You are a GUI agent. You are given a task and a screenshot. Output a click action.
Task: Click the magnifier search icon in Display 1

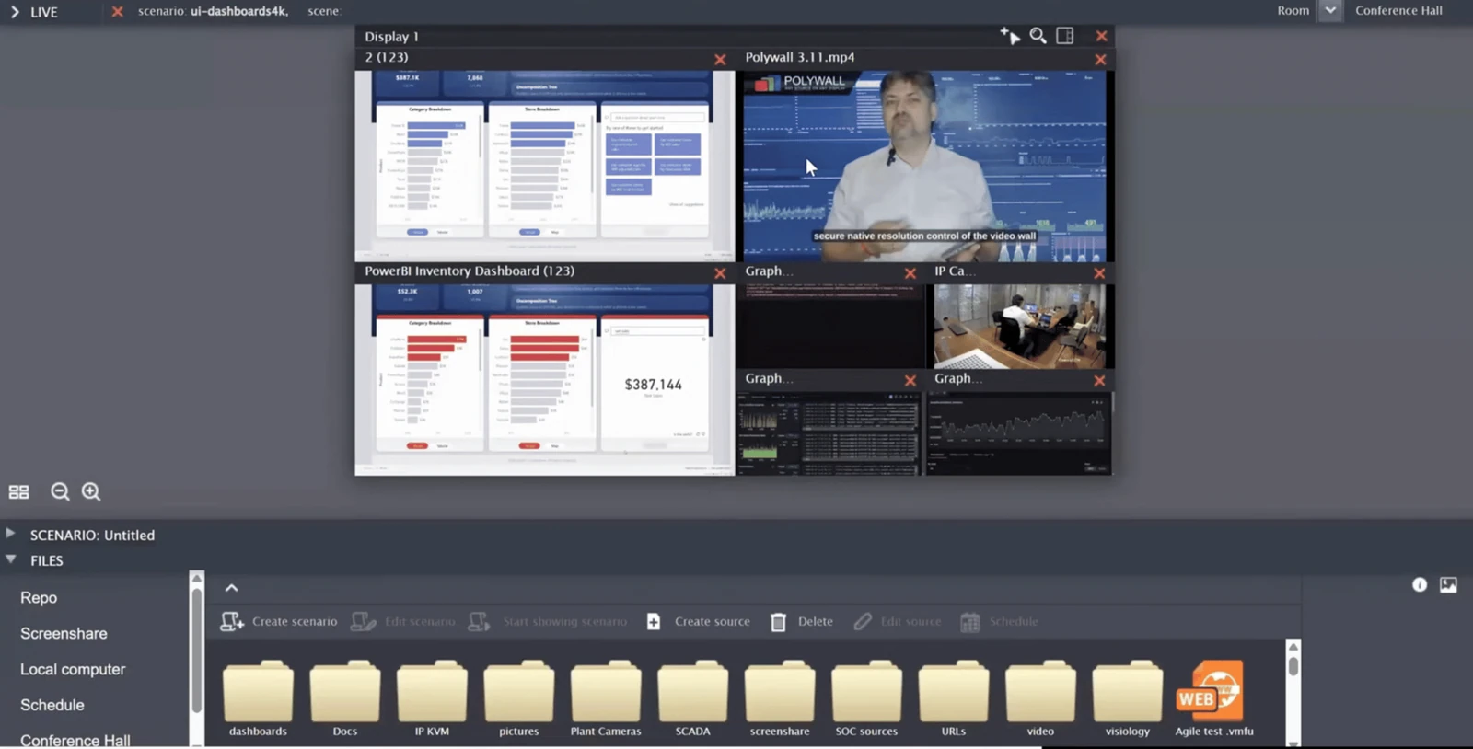[1038, 36]
